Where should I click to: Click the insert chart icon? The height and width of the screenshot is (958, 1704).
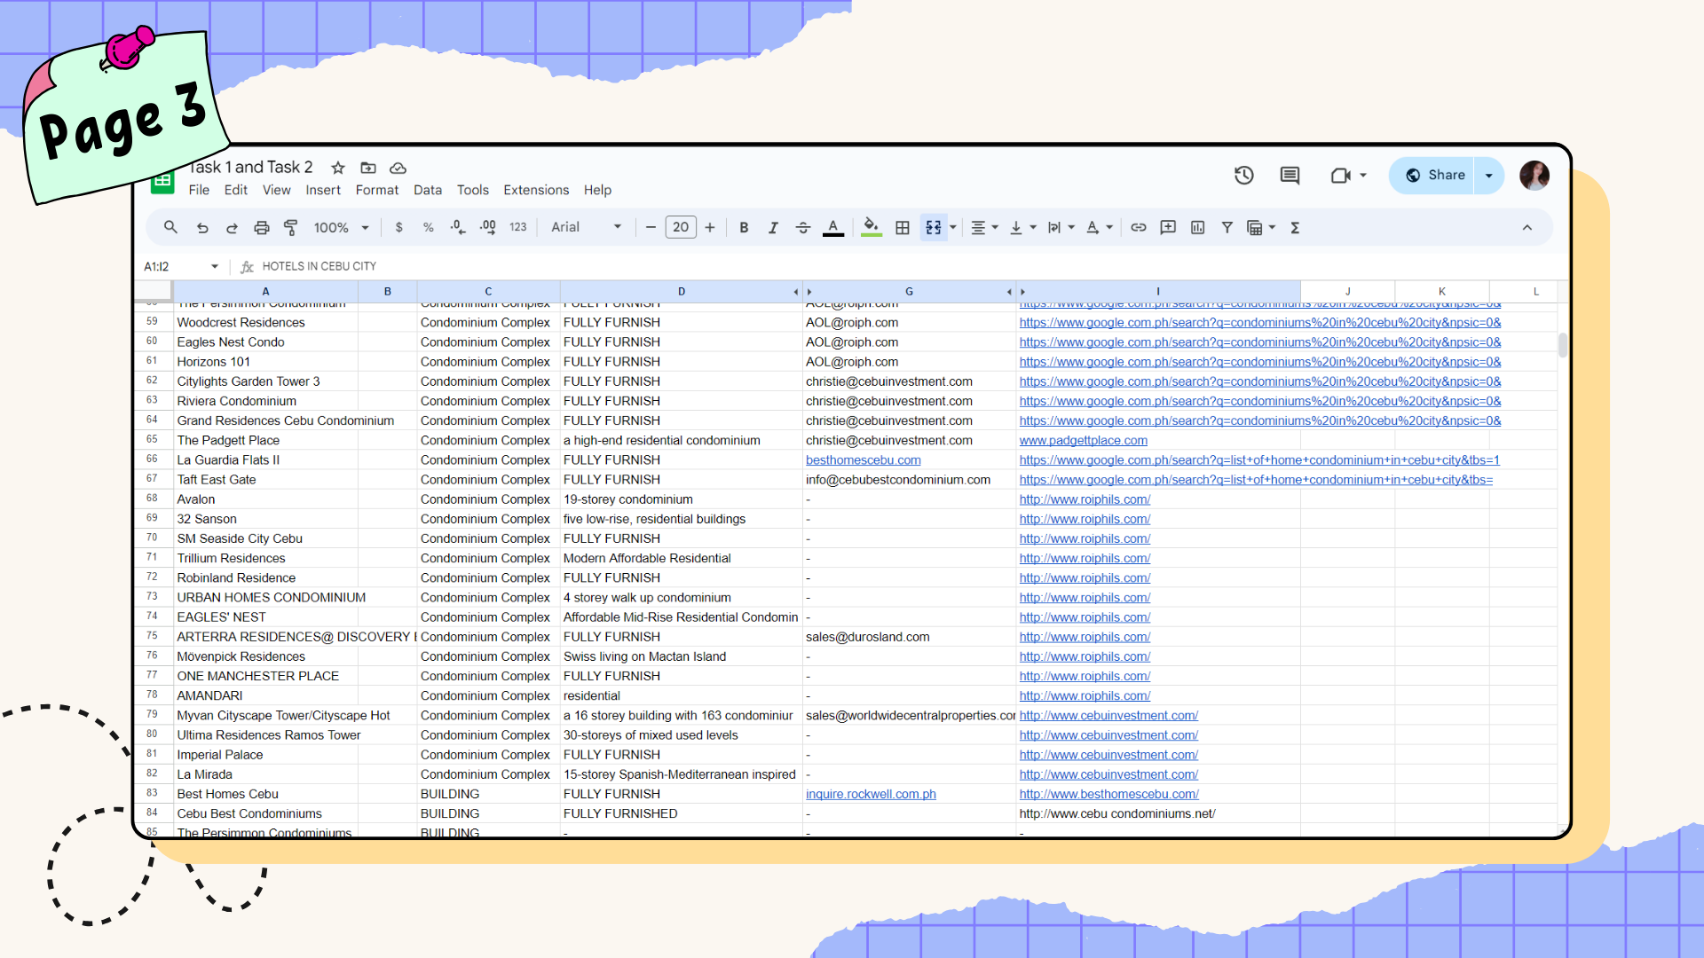(x=1197, y=228)
